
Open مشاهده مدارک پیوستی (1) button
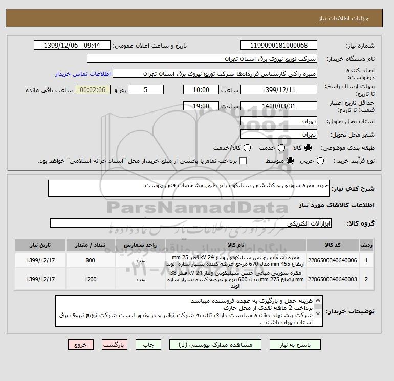pyautogui.click(x=215, y=345)
